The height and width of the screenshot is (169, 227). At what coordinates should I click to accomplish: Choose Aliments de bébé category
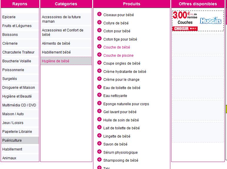point(56,43)
